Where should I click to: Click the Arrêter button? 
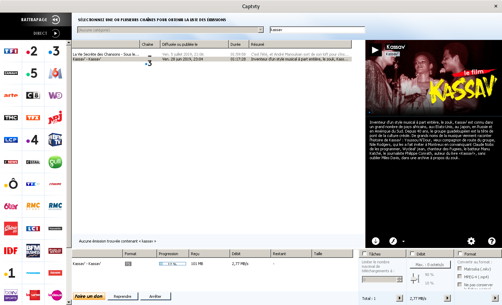click(155, 296)
